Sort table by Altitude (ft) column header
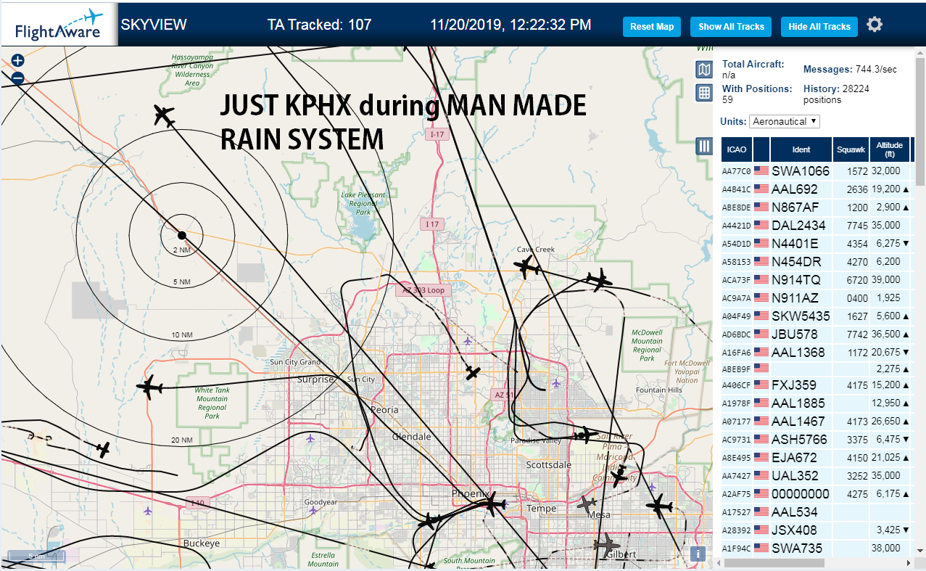The height and width of the screenshot is (571, 926). click(x=890, y=149)
